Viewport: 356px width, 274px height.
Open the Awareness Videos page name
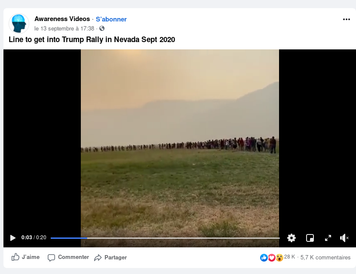(62, 19)
